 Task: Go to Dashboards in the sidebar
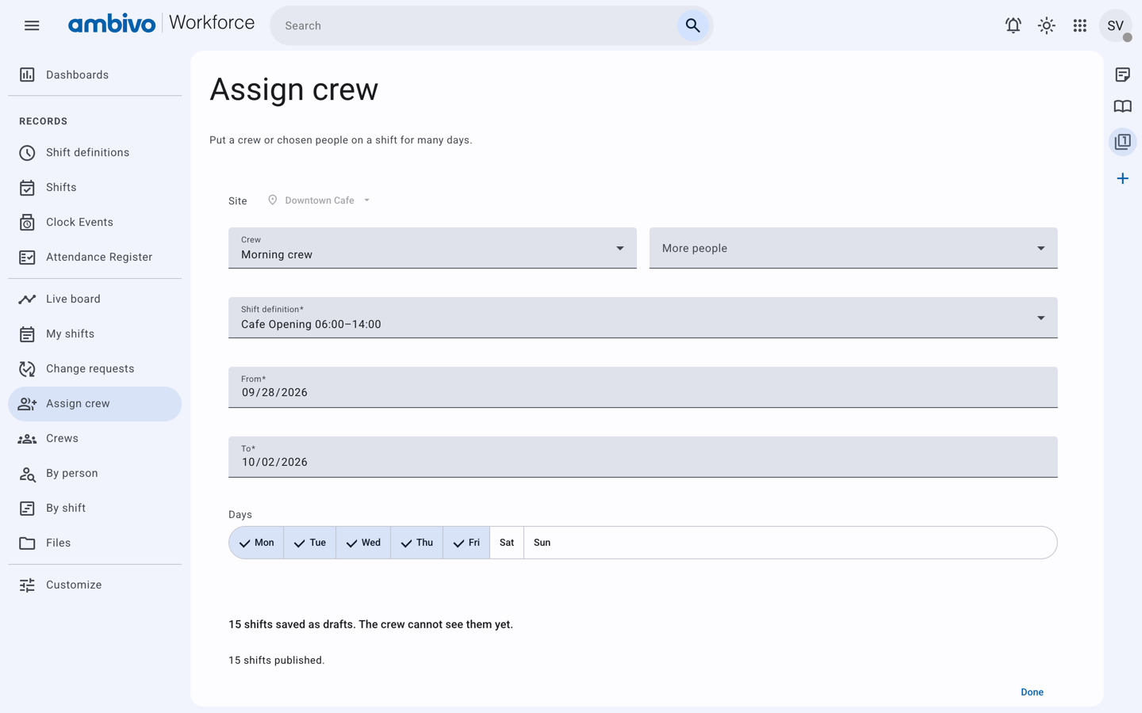pyautogui.click(x=95, y=74)
